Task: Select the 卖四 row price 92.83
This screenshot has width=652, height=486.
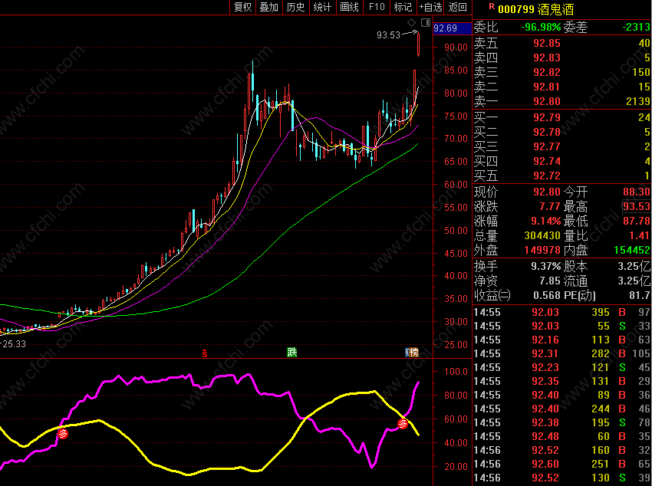Action: [x=547, y=57]
